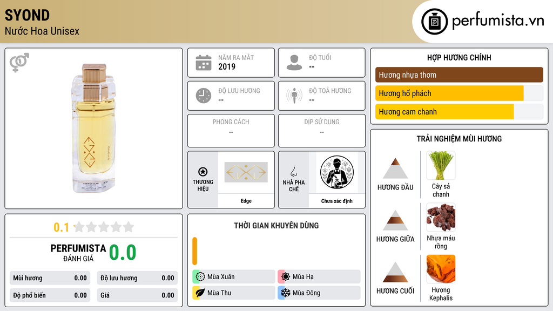
Task: Click the green 0.0 Perfumista score
Action: point(123,253)
